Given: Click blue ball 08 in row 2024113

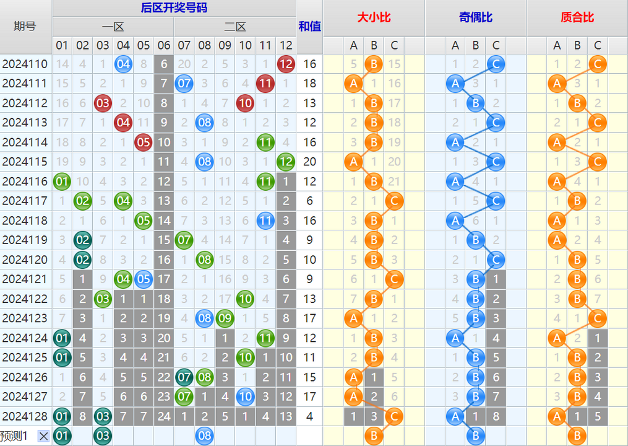Looking at the screenshot, I should point(205,122).
